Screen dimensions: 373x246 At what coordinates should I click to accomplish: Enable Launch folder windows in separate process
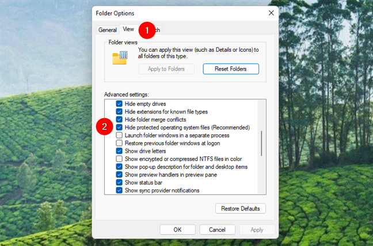[119, 135]
